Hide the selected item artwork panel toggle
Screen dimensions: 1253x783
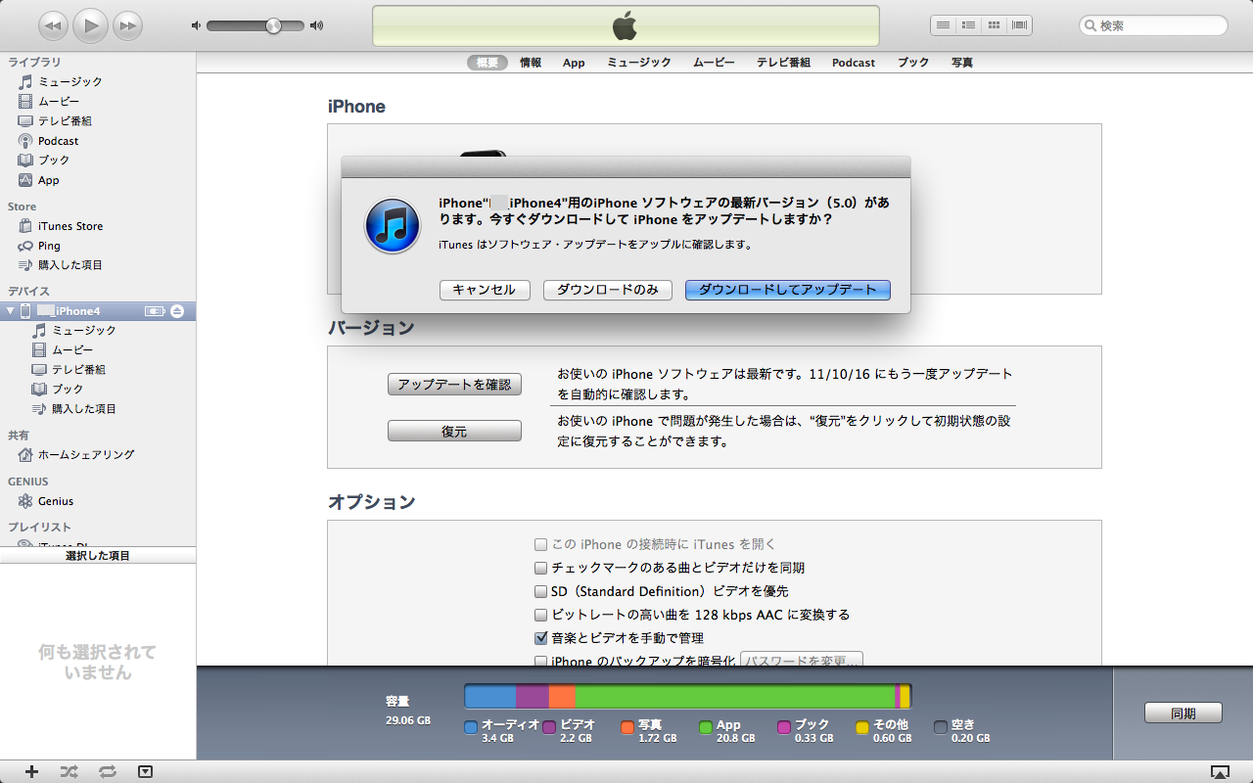click(x=145, y=771)
